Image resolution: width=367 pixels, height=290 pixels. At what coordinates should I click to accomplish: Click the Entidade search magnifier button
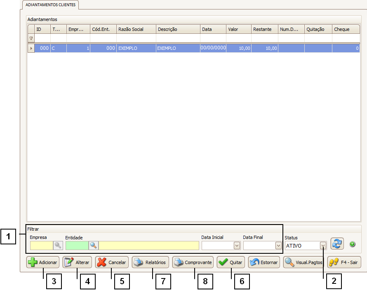94,246
